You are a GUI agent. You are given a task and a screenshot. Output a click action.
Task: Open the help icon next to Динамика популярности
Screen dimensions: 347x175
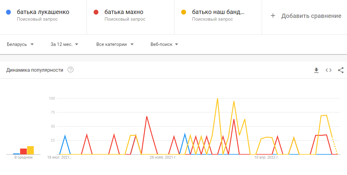[71, 70]
